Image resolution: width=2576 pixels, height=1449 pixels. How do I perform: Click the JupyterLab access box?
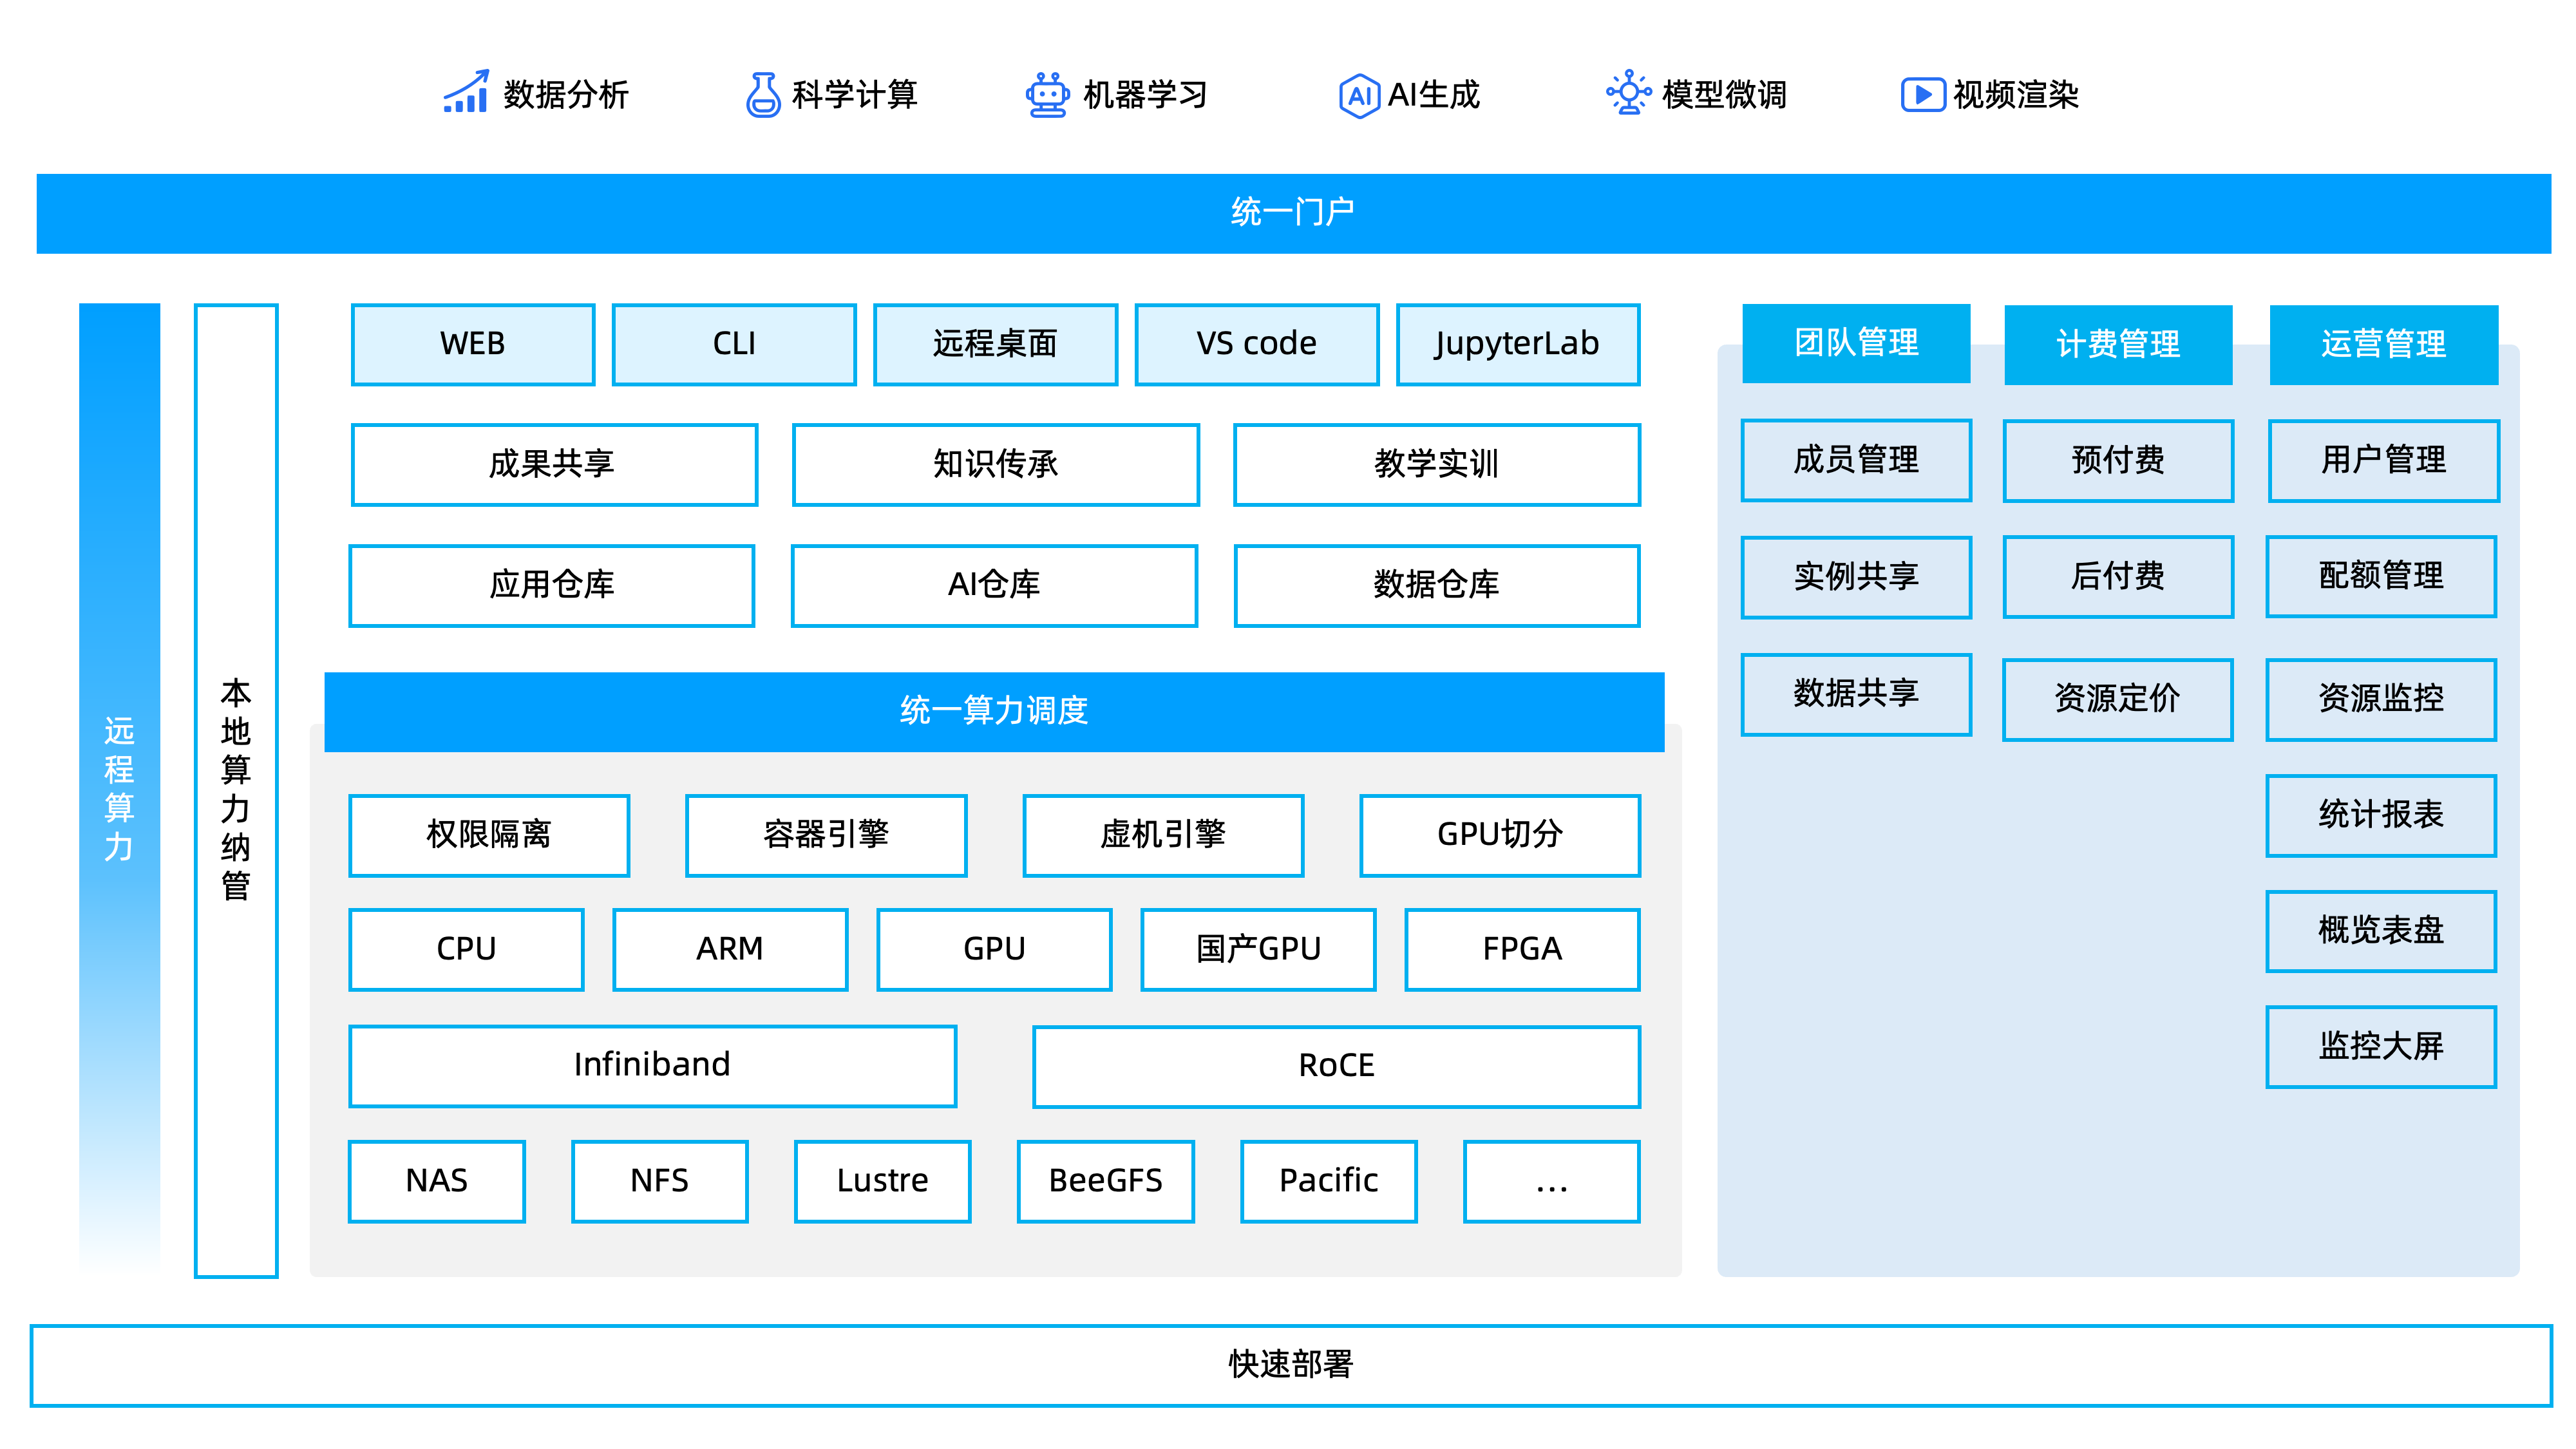(x=1517, y=343)
